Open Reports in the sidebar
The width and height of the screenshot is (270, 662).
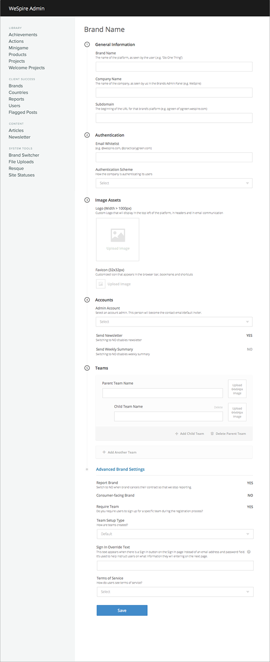[17, 99]
